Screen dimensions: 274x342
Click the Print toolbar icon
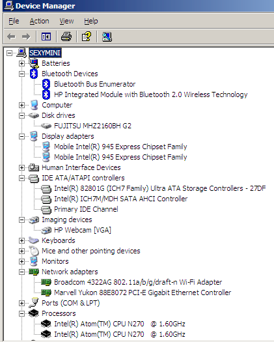click(66, 36)
